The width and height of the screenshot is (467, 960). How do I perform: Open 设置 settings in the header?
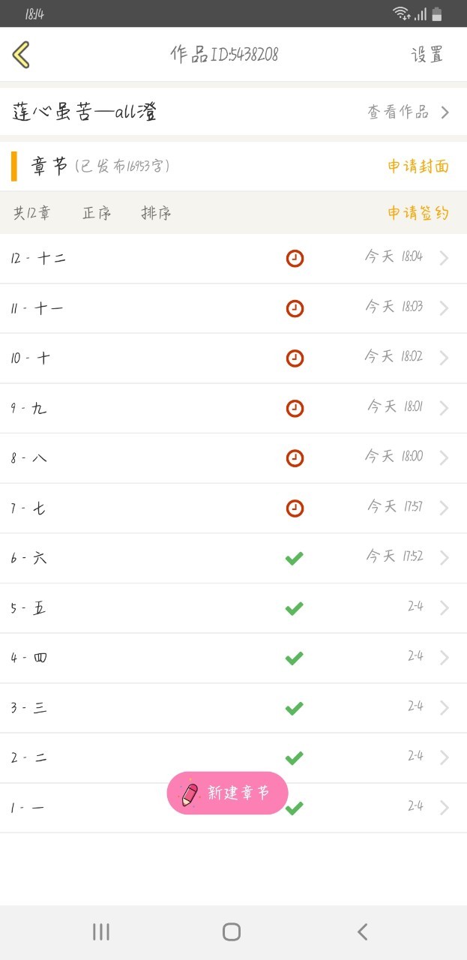point(427,55)
